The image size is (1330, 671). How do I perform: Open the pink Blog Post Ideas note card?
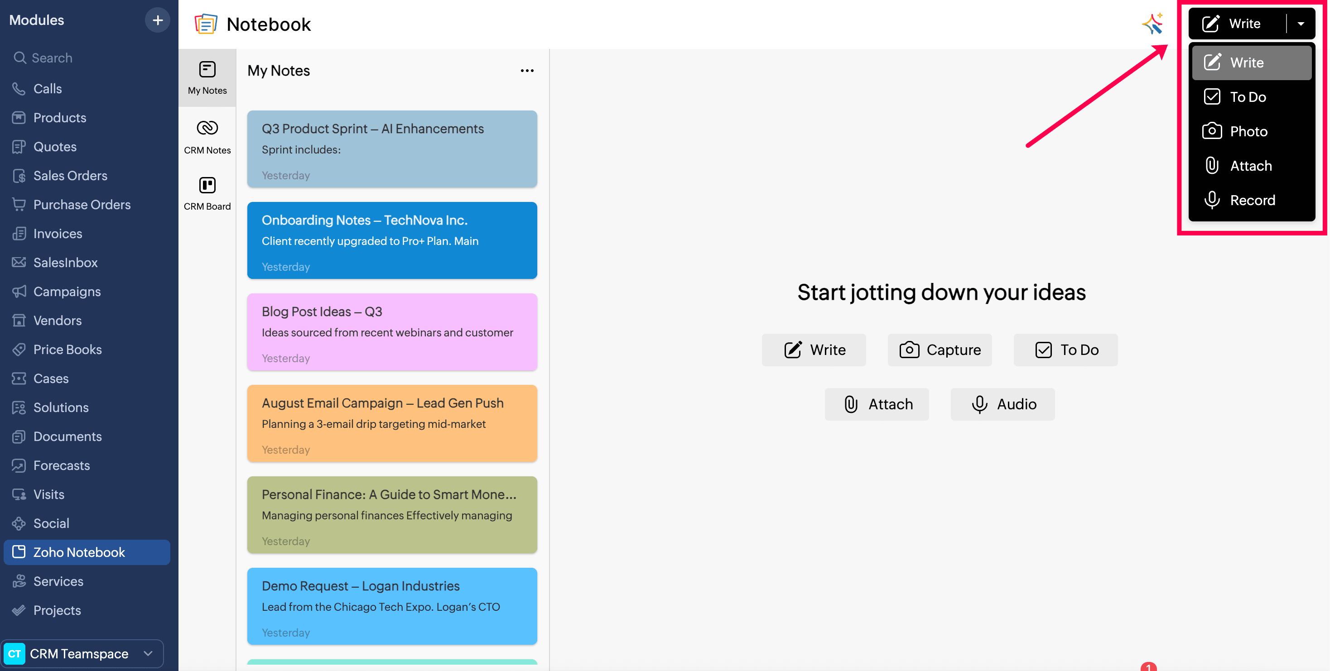(x=392, y=332)
